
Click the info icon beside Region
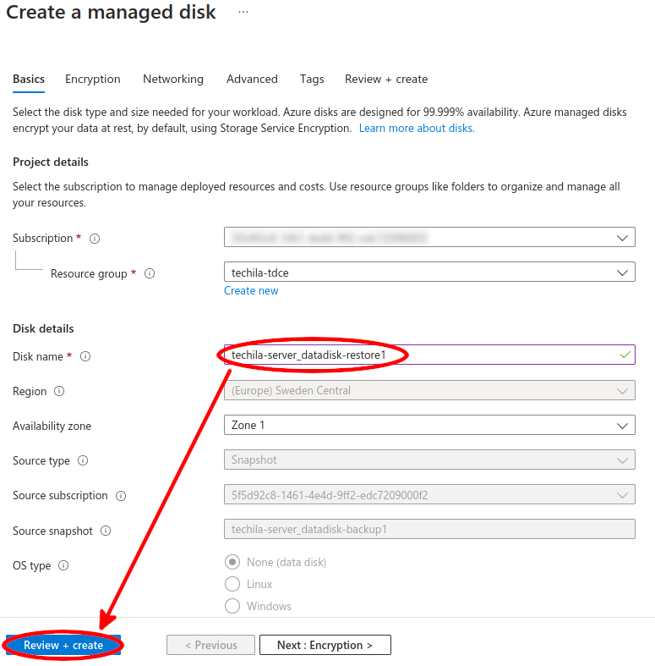point(59,392)
